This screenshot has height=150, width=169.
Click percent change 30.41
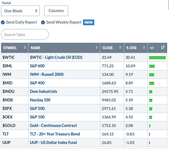pos(130,57)
